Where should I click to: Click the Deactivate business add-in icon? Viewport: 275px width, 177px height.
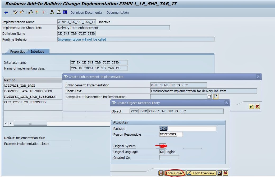click(43, 12)
